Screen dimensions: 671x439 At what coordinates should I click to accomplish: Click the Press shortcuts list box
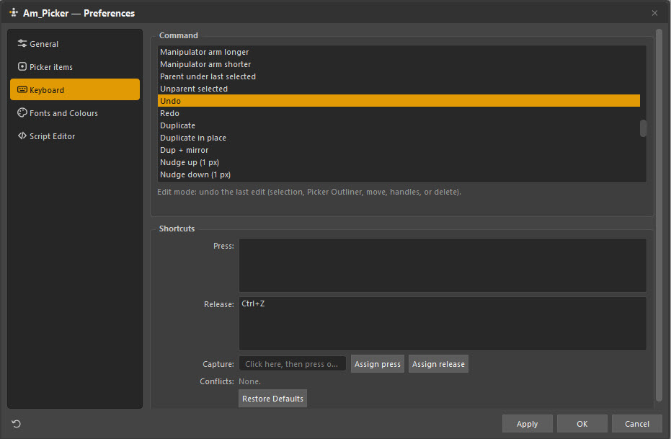coord(443,265)
